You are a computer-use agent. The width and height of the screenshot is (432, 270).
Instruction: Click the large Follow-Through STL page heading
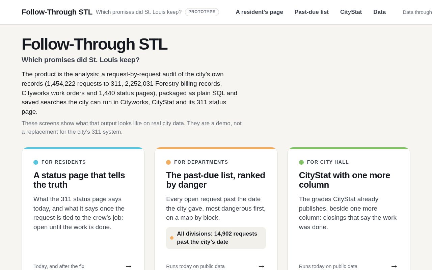coord(94,44)
